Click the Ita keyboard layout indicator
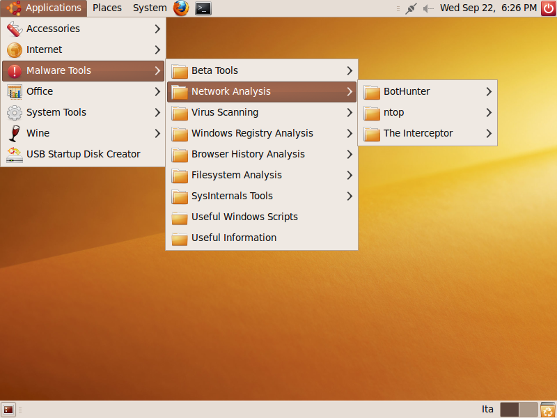 coord(487,410)
